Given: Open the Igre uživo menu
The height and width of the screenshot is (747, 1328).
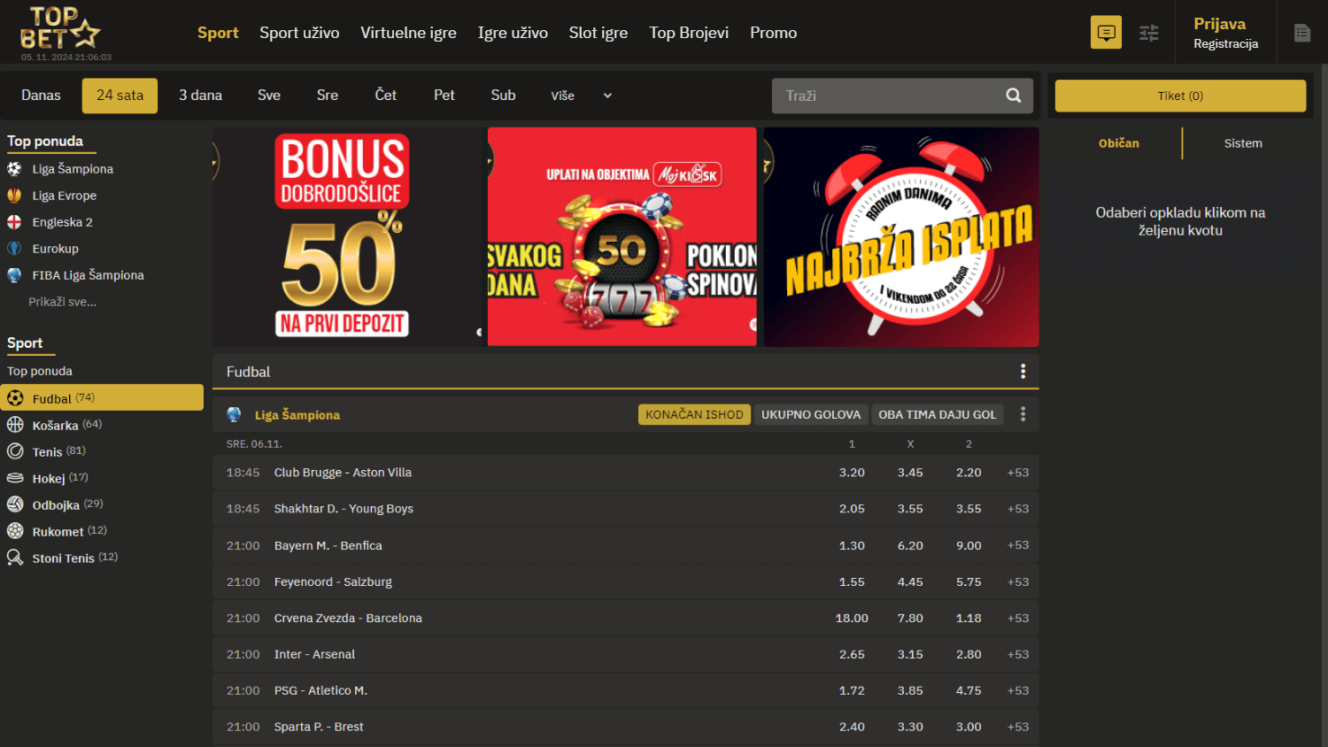Looking at the screenshot, I should coord(513,33).
